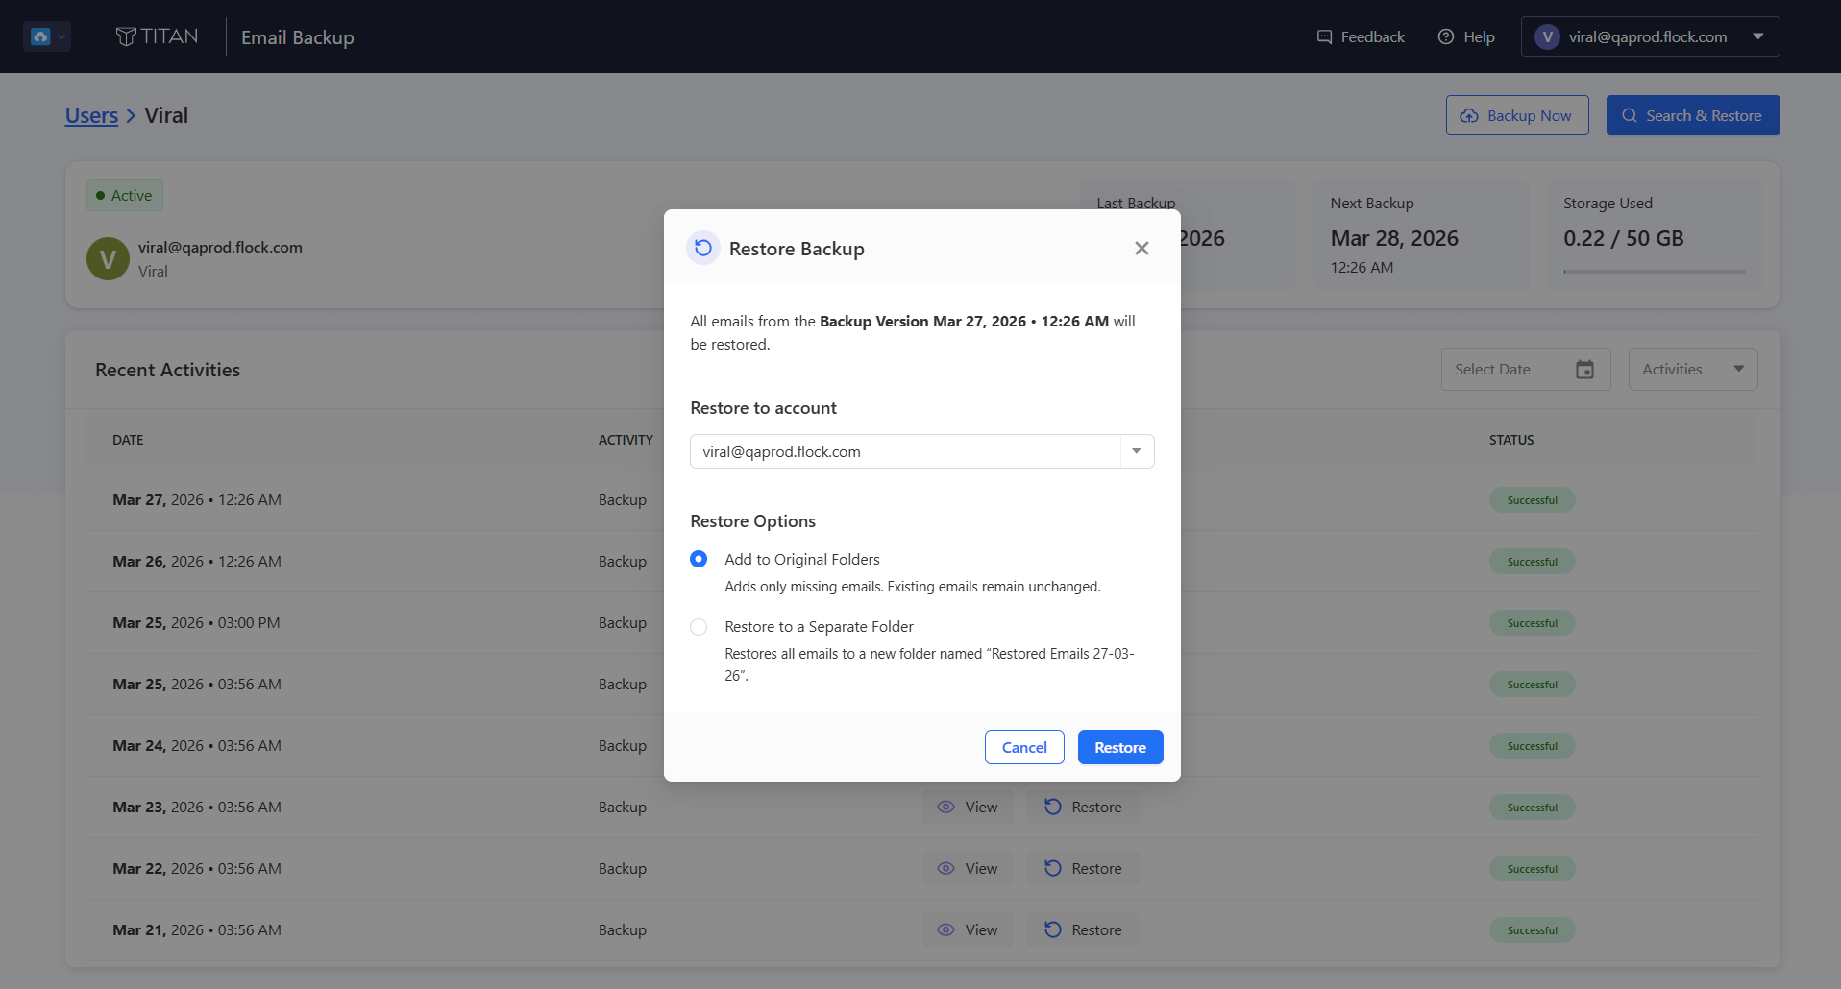
Task: Close the Restore Backup dialog
Action: [1141, 249]
